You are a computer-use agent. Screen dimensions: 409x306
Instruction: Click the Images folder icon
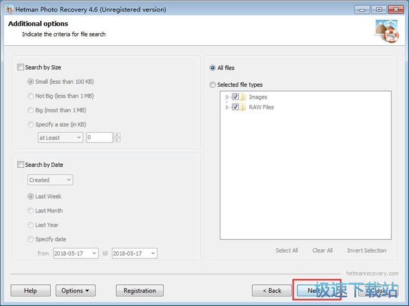[x=243, y=97]
